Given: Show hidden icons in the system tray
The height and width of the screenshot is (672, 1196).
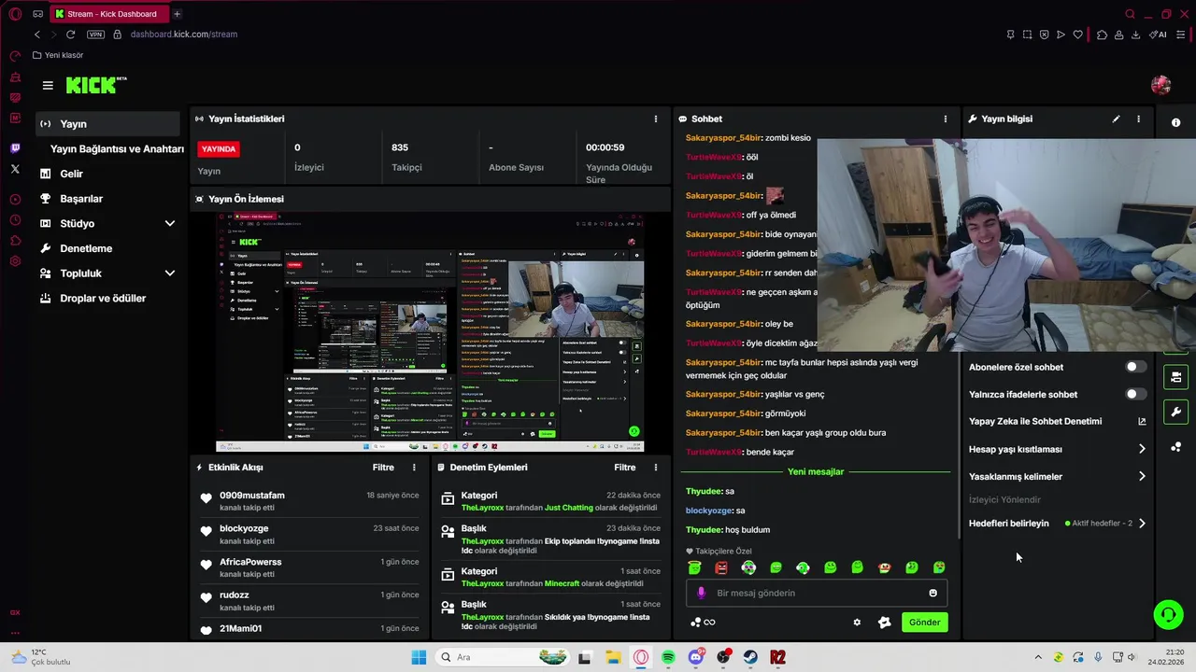Looking at the screenshot, I should click(x=1038, y=657).
